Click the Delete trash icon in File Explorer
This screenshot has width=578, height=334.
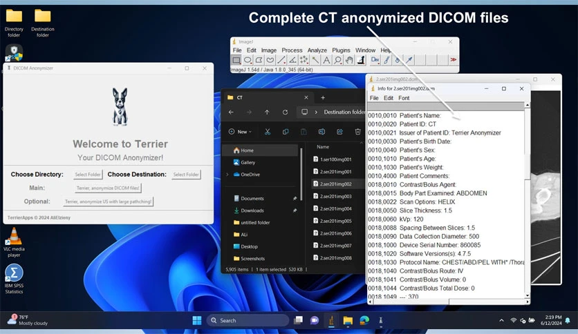tap(357, 132)
